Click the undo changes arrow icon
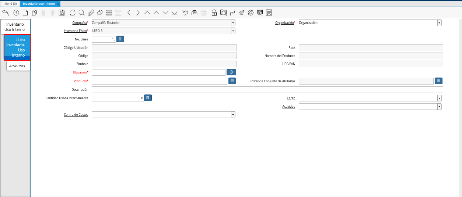Screen dimensions: 462x197 (x=6, y=13)
